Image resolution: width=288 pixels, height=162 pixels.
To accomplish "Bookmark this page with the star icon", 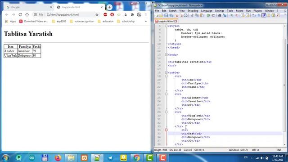I will click(97, 14).
